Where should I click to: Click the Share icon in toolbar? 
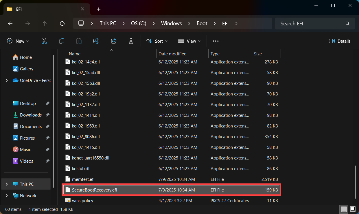114,41
